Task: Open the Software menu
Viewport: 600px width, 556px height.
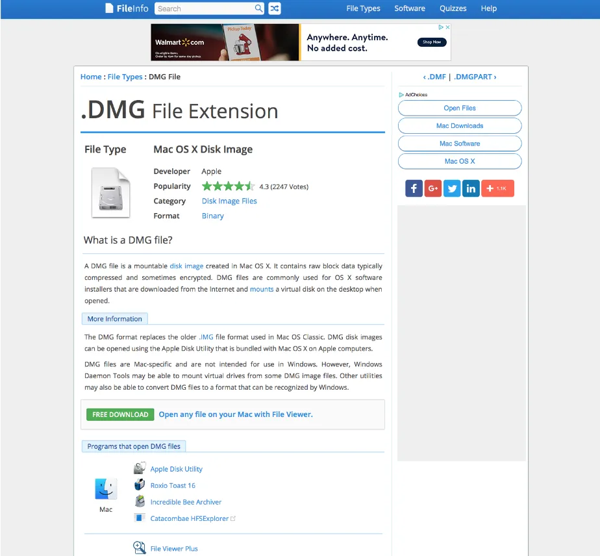Action: (x=409, y=8)
